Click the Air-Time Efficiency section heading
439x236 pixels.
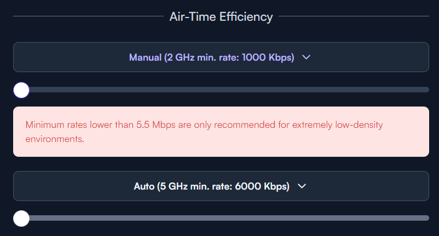221,17
